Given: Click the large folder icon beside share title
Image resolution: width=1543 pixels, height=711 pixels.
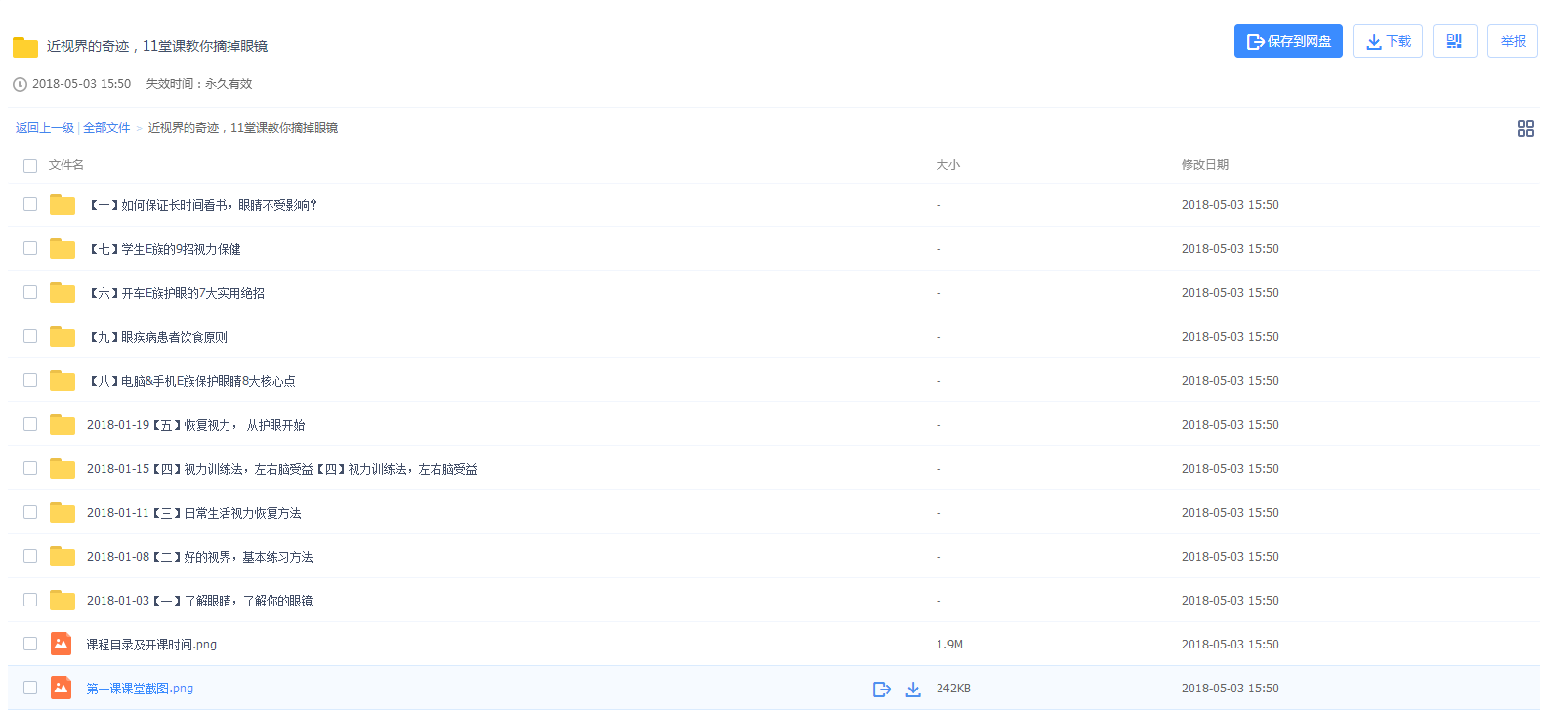Looking at the screenshot, I should [25, 47].
